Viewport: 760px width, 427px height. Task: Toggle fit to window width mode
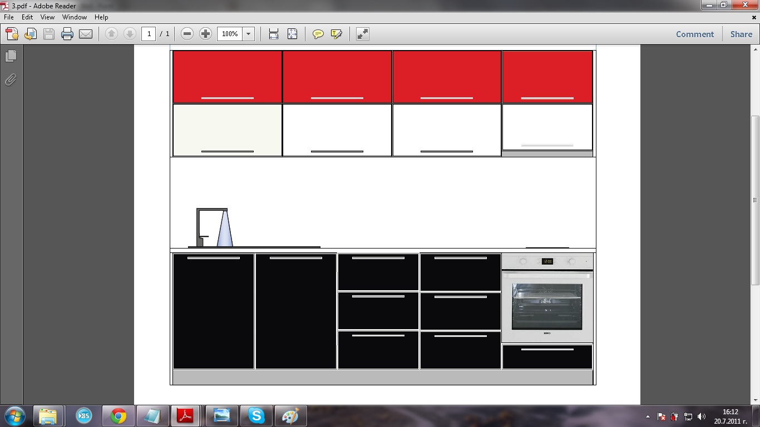click(x=274, y=34)
